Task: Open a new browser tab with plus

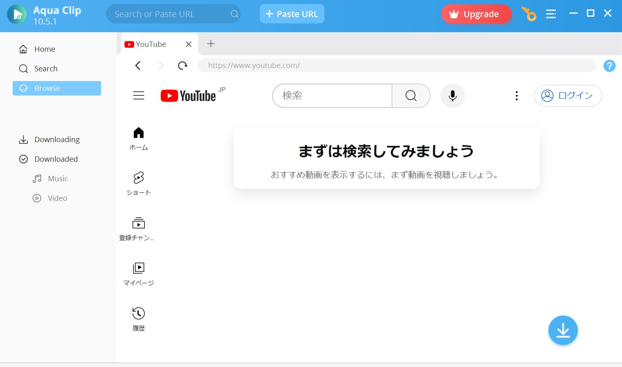Action: [x=211, y=44]
